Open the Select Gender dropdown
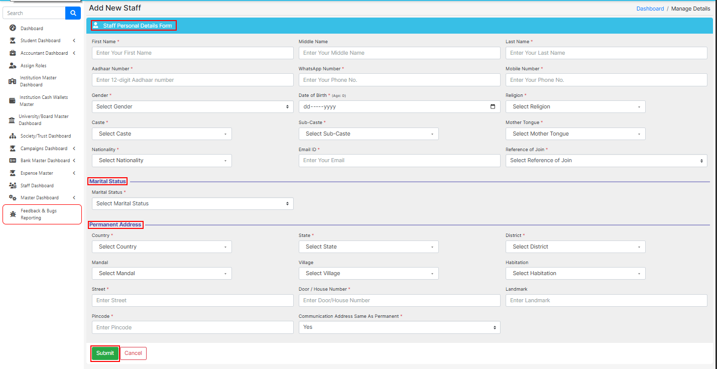The height and width of the screenshot is (369, 717). 192,107
